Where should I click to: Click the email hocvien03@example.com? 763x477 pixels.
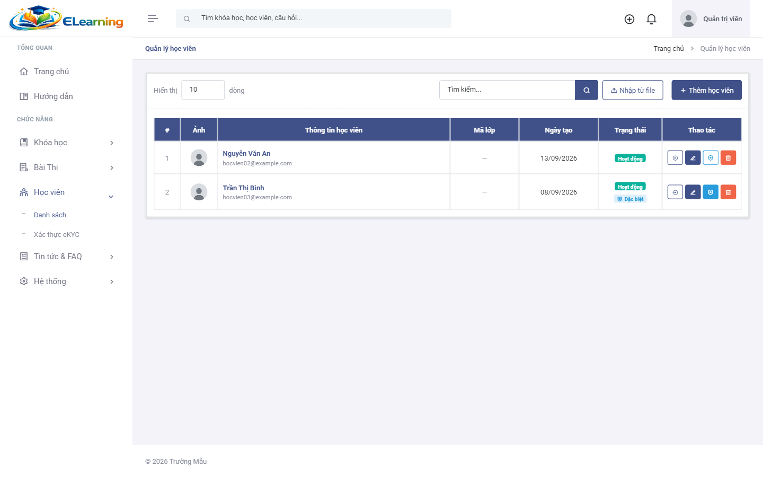(257, 197)
